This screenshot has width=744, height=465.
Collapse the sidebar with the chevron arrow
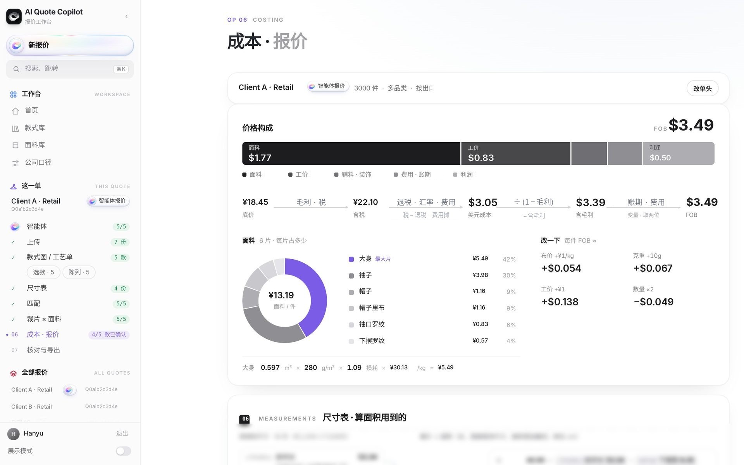(x=127, y=16)
